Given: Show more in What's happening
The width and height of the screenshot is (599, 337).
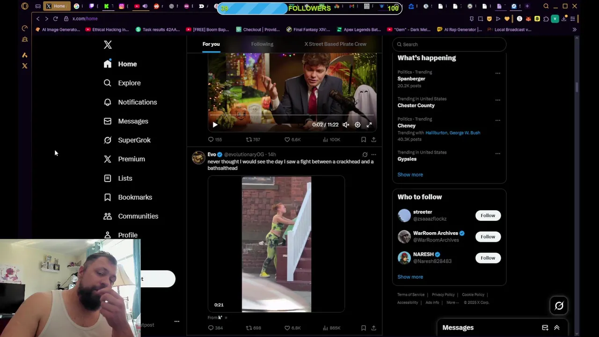Looking at the screenshot, I should point(410,175).
